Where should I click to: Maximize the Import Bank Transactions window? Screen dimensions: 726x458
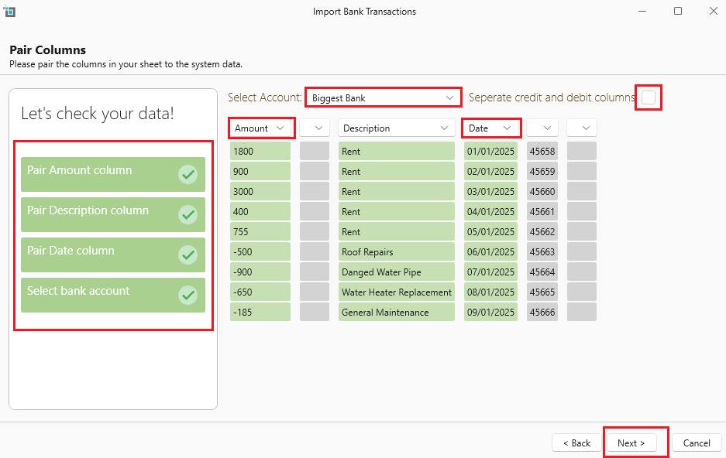click(678, 12)
